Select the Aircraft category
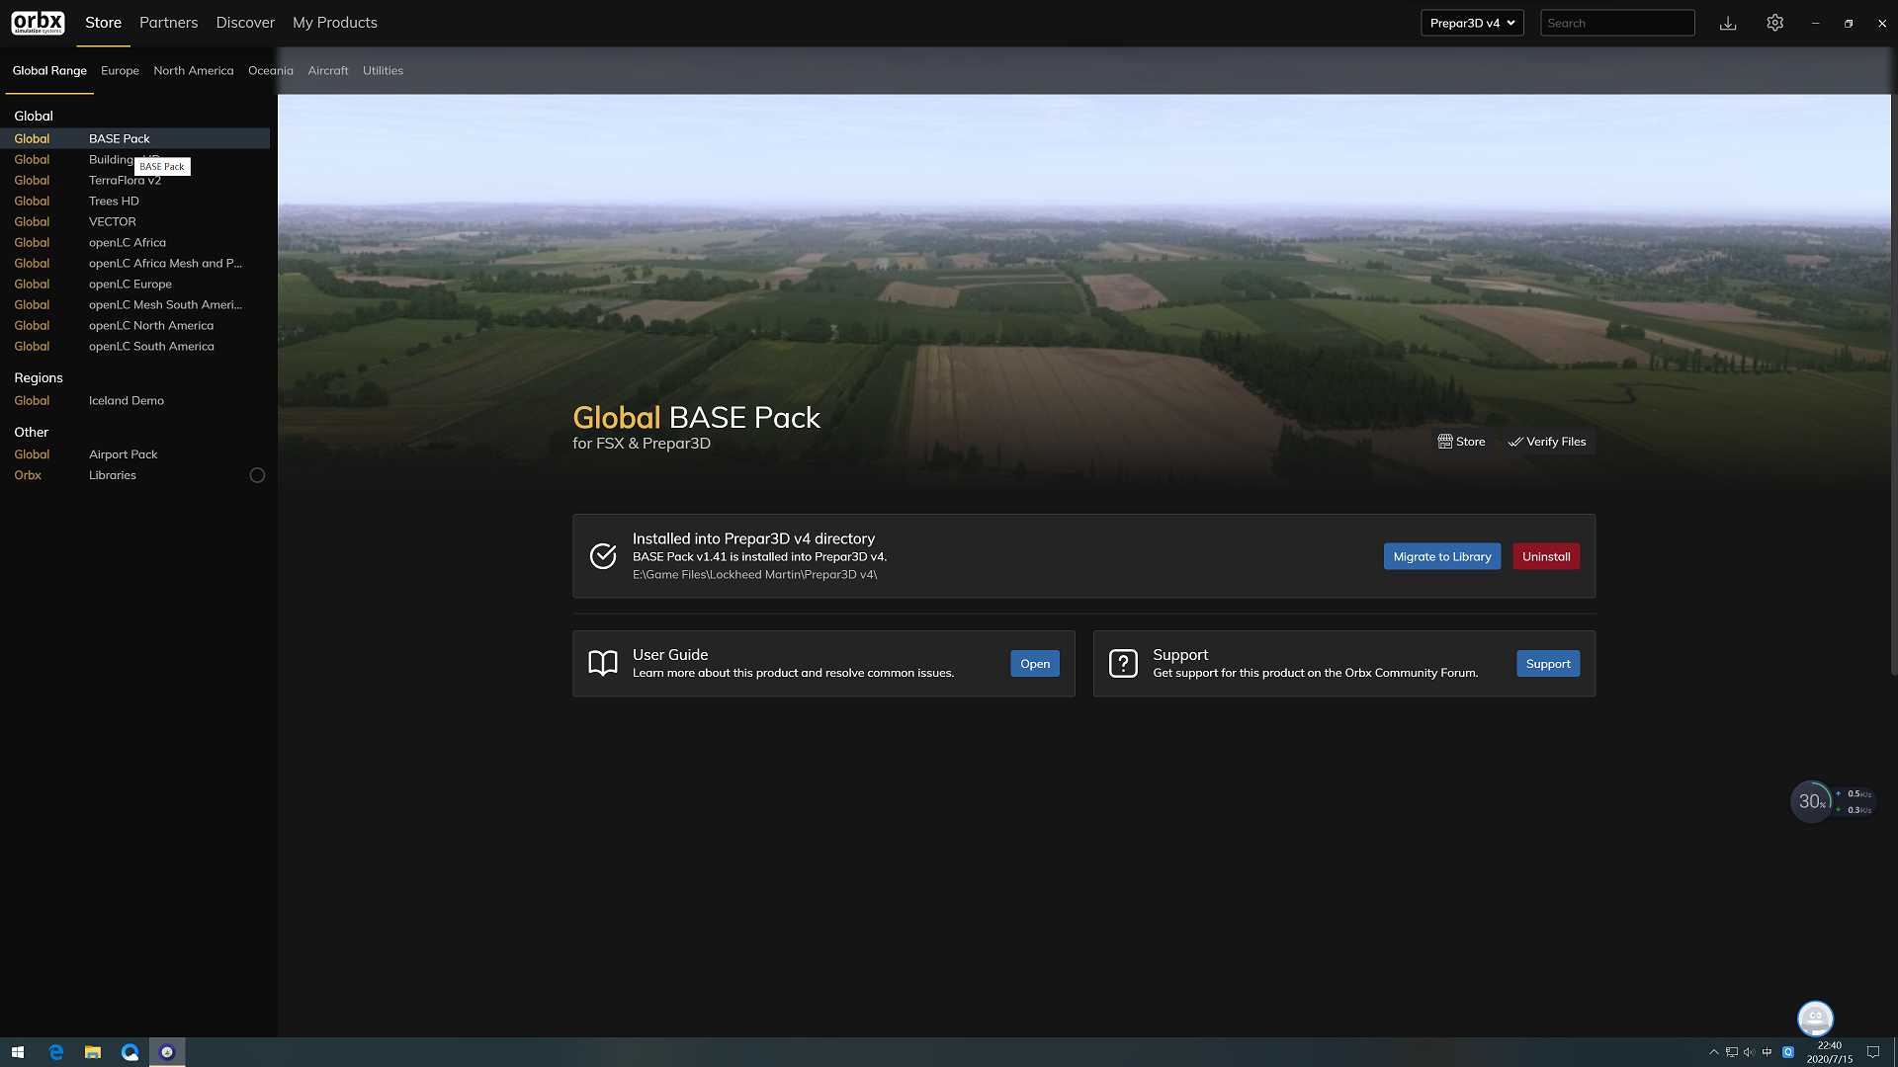Viewport: 1898px width, 1067px height. pyautogui.click(x=328, y=71)
